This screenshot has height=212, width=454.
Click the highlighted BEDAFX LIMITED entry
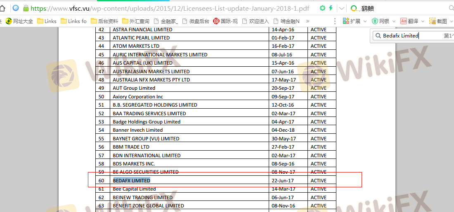131,181
